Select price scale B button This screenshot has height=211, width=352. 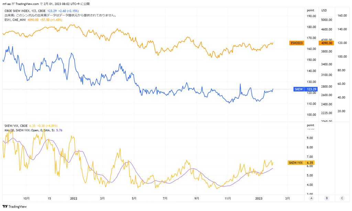point(327,198)
